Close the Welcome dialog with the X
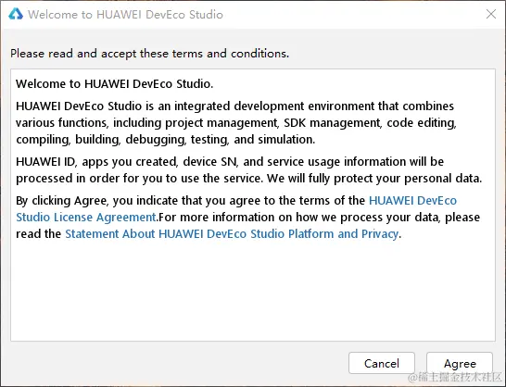This screenshot has height=387, width=506. tap(491, 14)
